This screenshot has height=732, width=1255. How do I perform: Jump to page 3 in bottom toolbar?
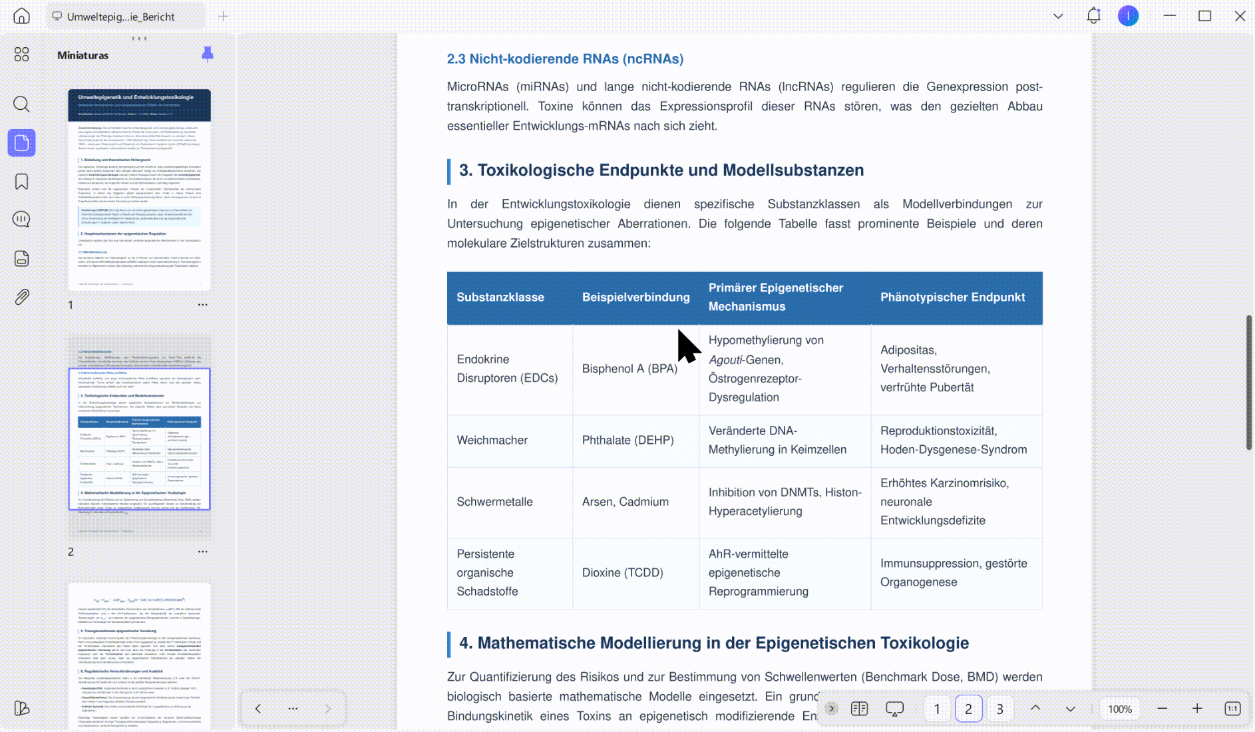click(999, 709)
